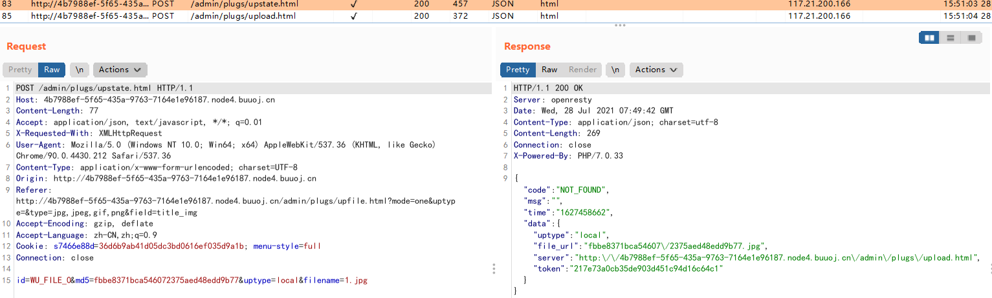Click Referer header label in request
Image resolution: width=992 pixels, height=298 pixels.
[33, 190]
